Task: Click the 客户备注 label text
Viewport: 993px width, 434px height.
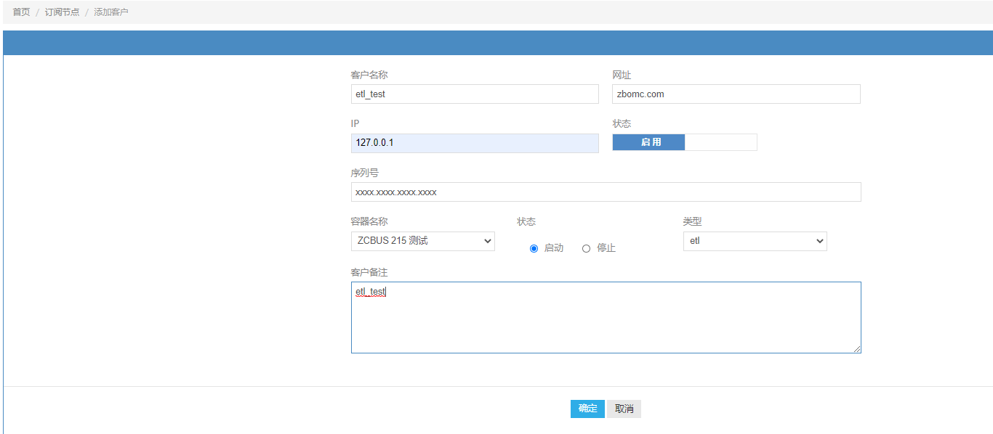Action: point(369,272)
